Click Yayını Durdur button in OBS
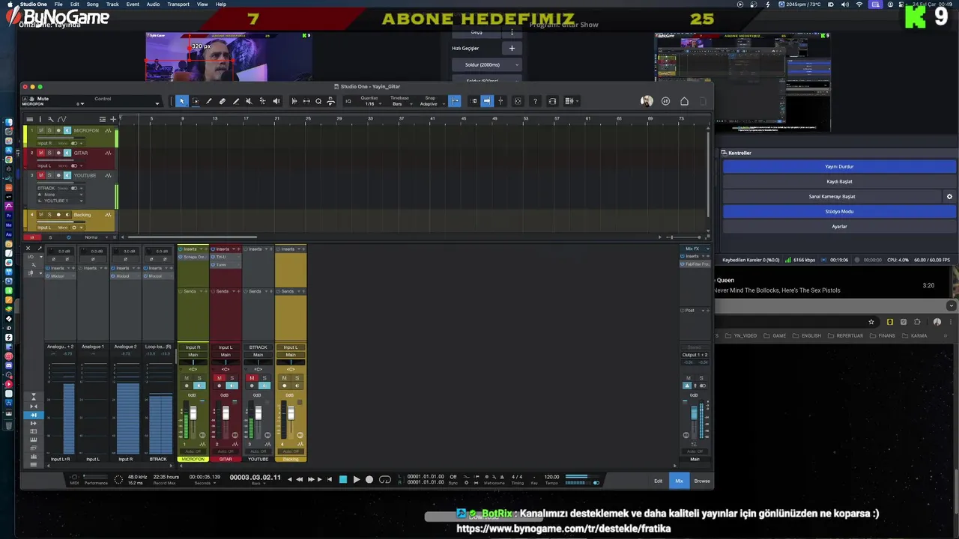This screenshot has height=539, width=959. click(x=839, y=166)
